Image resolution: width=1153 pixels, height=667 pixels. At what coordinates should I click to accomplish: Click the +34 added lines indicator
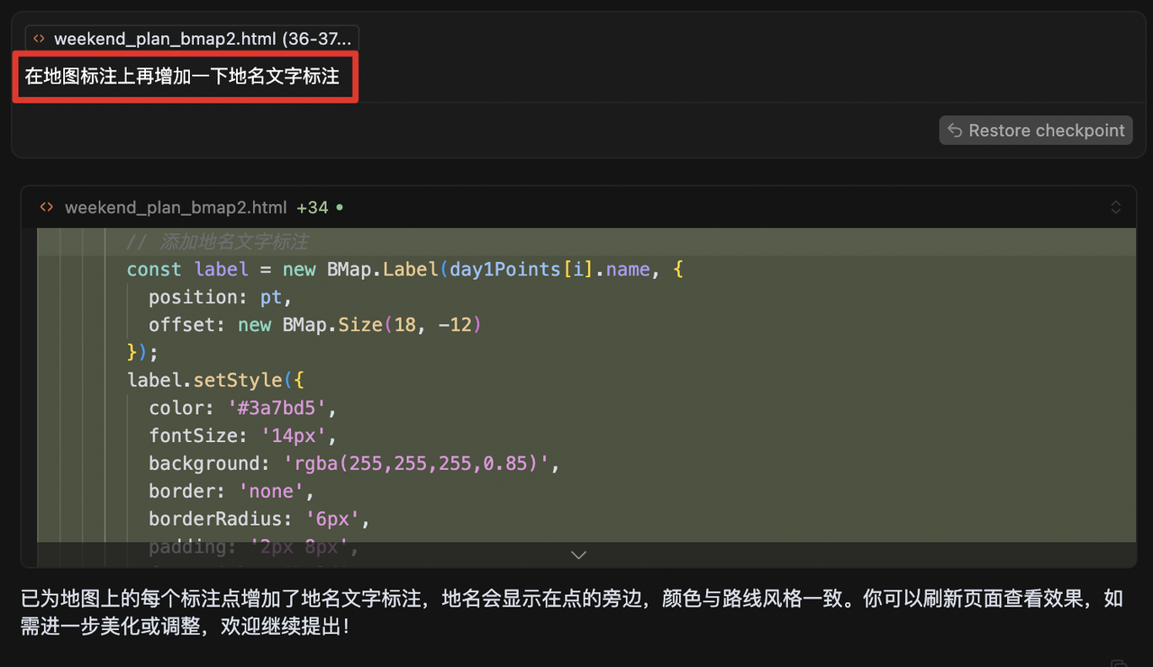pyautogui.click(x=313, y=208)
